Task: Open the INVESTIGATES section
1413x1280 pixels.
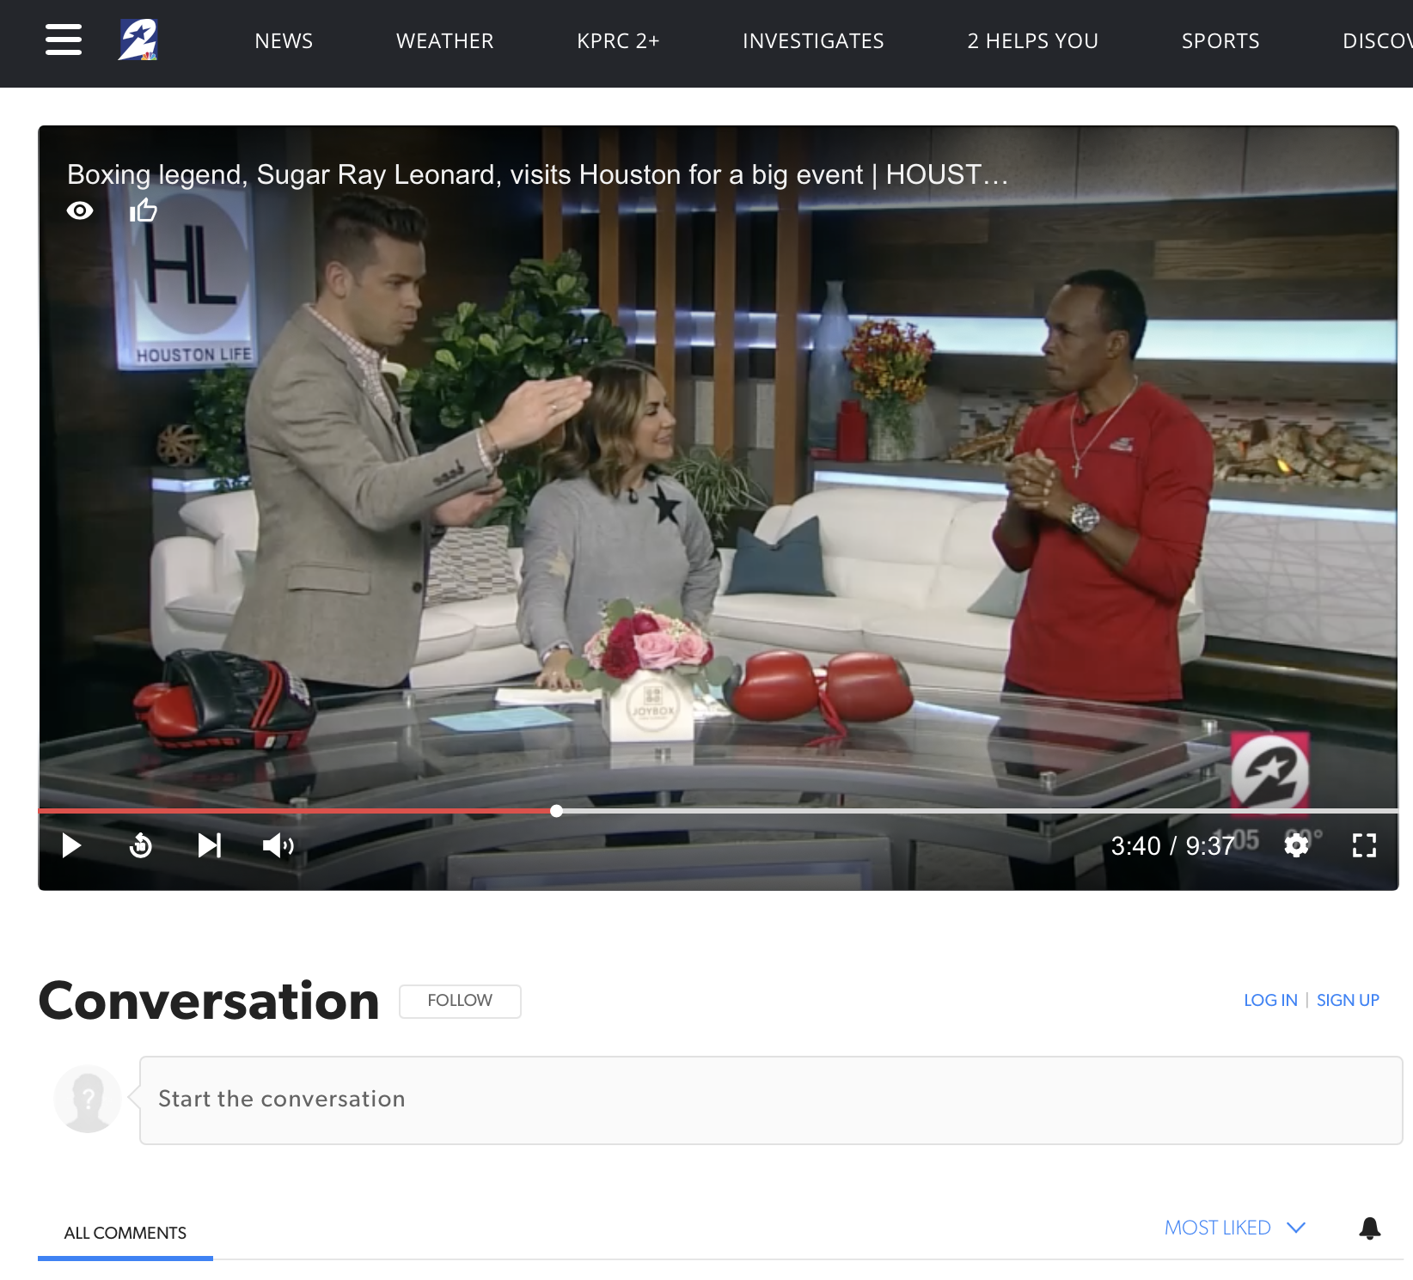Action: click(813, 41)
